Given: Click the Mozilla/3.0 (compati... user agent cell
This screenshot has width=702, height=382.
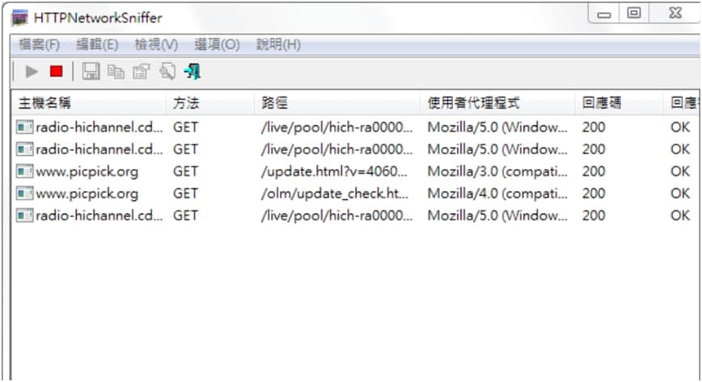Looking at the screenshot, I should [497, 171].
